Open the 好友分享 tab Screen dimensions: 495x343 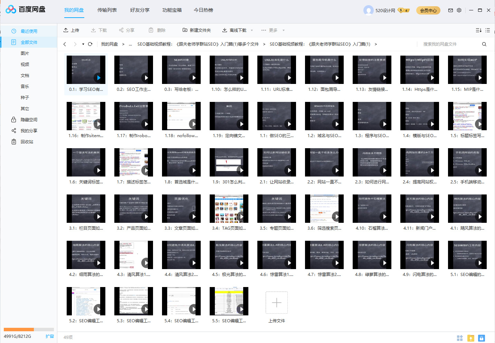[140, 10]
